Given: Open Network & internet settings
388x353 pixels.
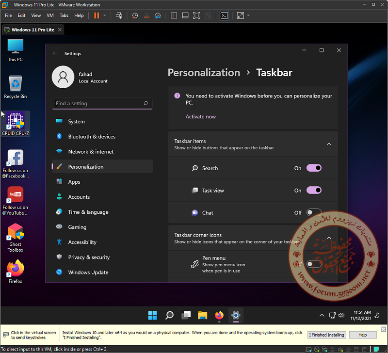Looking at the screenshot, I should (102, 152).
